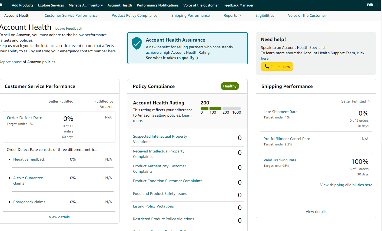Open Manage All Inventory
Image resolution: width=382 pixels, height=231 pixels.
click(86, 5)
